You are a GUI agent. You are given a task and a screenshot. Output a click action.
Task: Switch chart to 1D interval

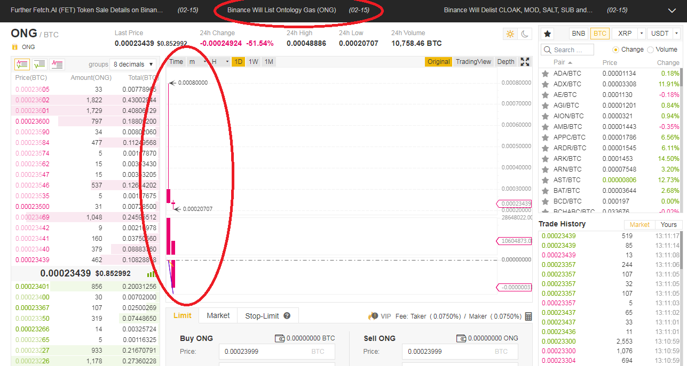[x=238, y=62]
